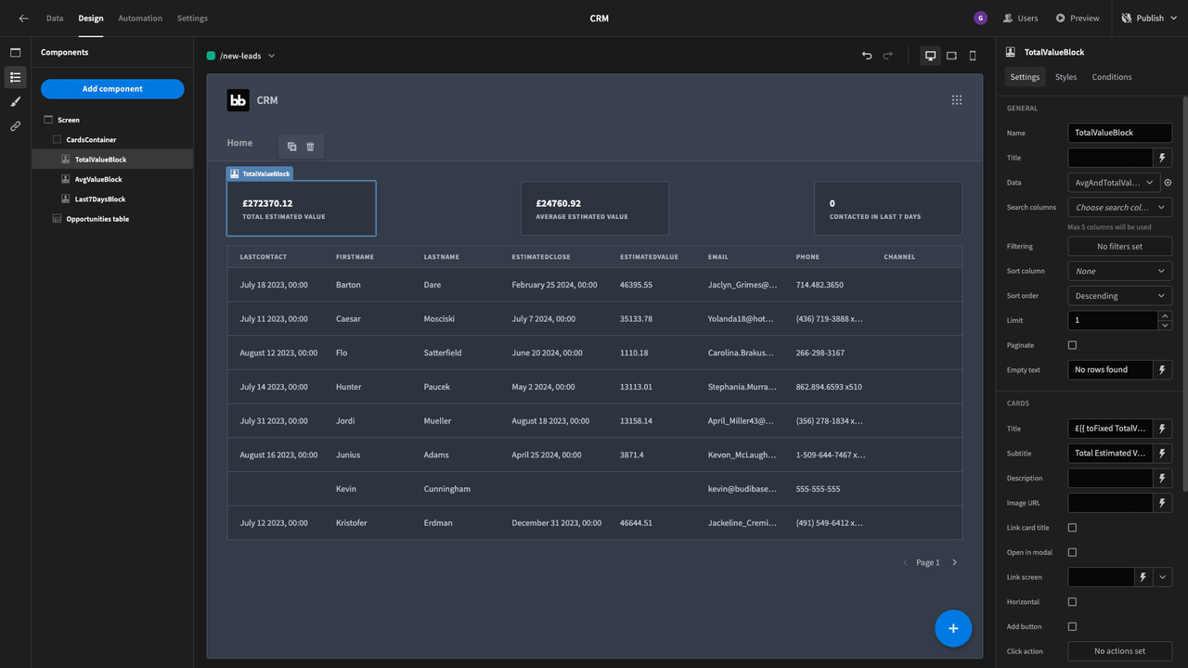Check the Open in modal option

point(1072,552)
